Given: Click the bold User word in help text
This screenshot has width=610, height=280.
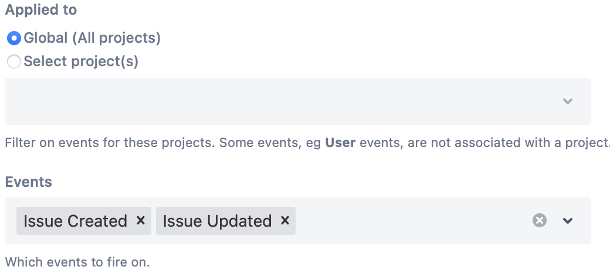Looking at the screenshot, I should (340, 142).
